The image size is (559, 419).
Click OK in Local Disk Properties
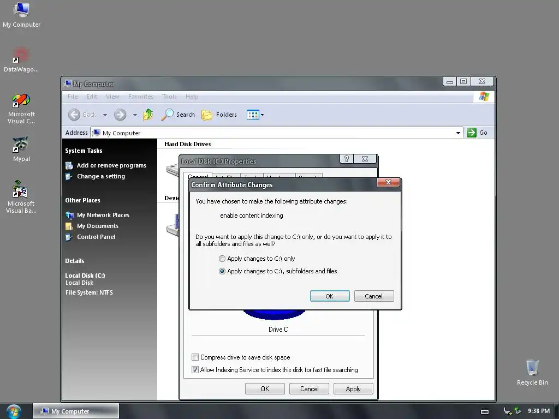pos(265,388)
